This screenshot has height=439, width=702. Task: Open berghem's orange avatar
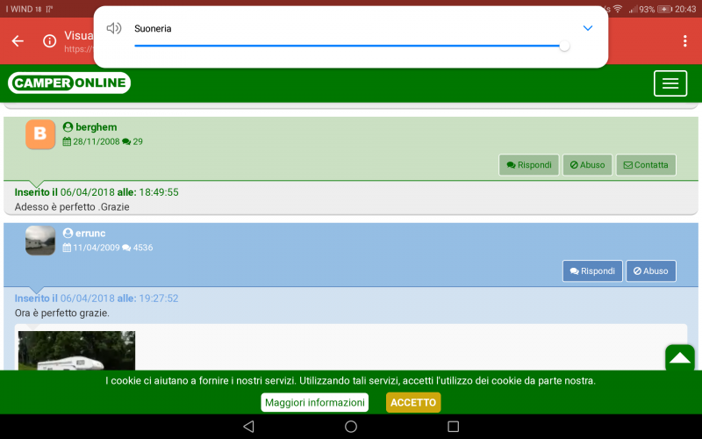tap(40, 134)
